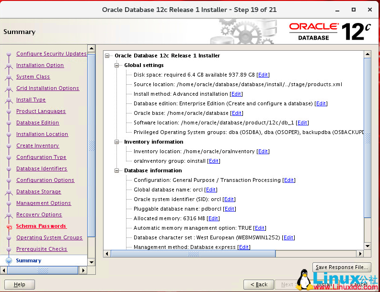
Task: Edit the Disk space setting
Action: coord(263,75)
